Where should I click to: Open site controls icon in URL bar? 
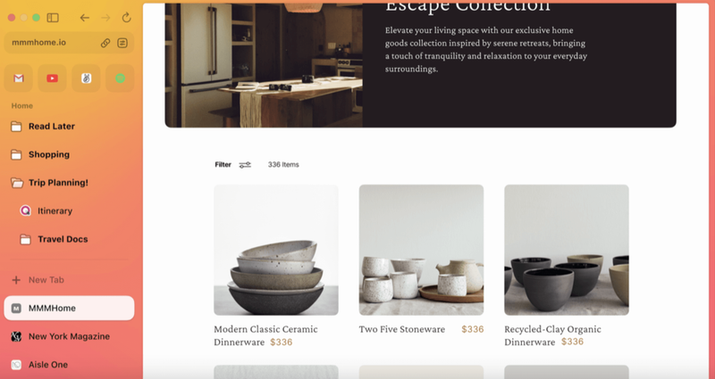pos(122,43)
